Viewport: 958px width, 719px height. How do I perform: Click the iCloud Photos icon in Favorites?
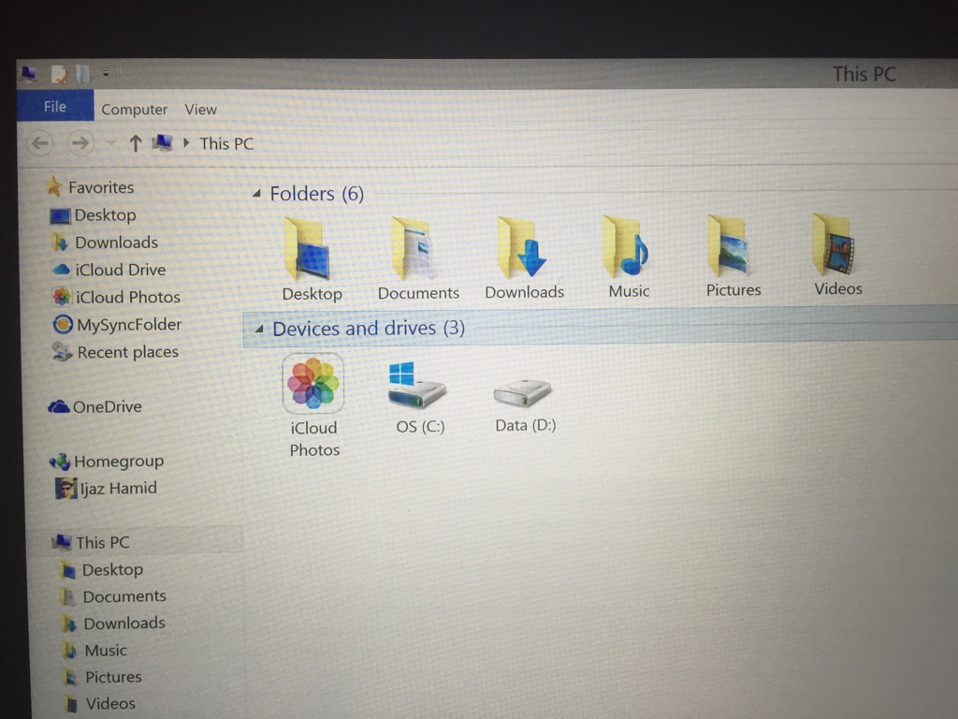point(62,297)
